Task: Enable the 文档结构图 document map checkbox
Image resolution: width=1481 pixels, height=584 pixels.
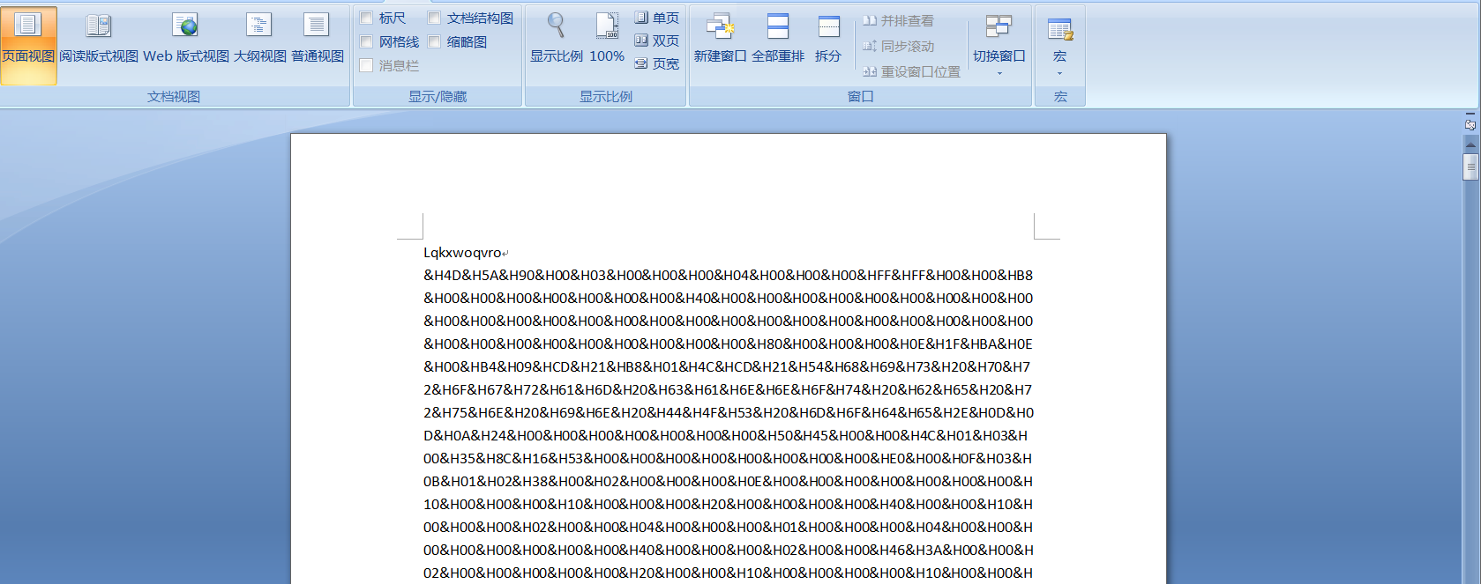Action: (434, 18)
